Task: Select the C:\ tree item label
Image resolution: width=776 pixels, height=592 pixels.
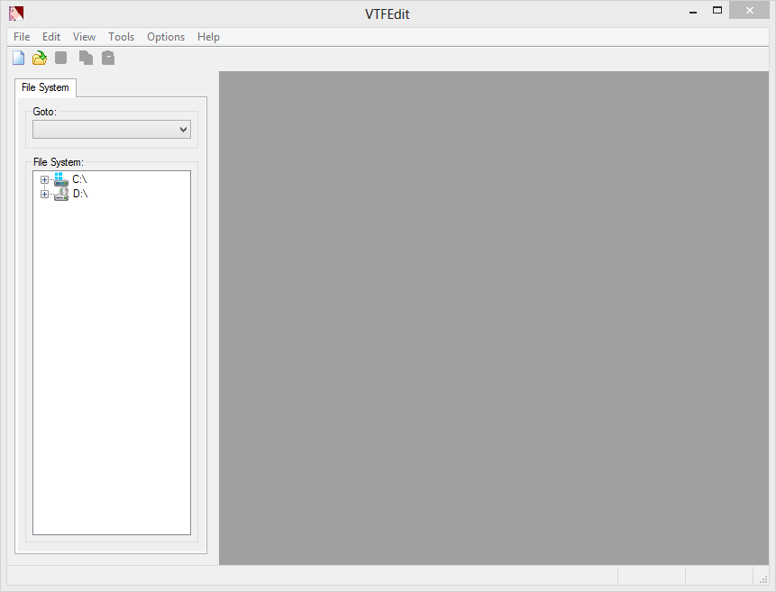Action: point(79,179)
